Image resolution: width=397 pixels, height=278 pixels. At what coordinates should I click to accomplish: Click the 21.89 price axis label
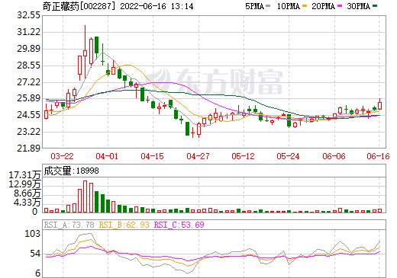coord(28,149)
